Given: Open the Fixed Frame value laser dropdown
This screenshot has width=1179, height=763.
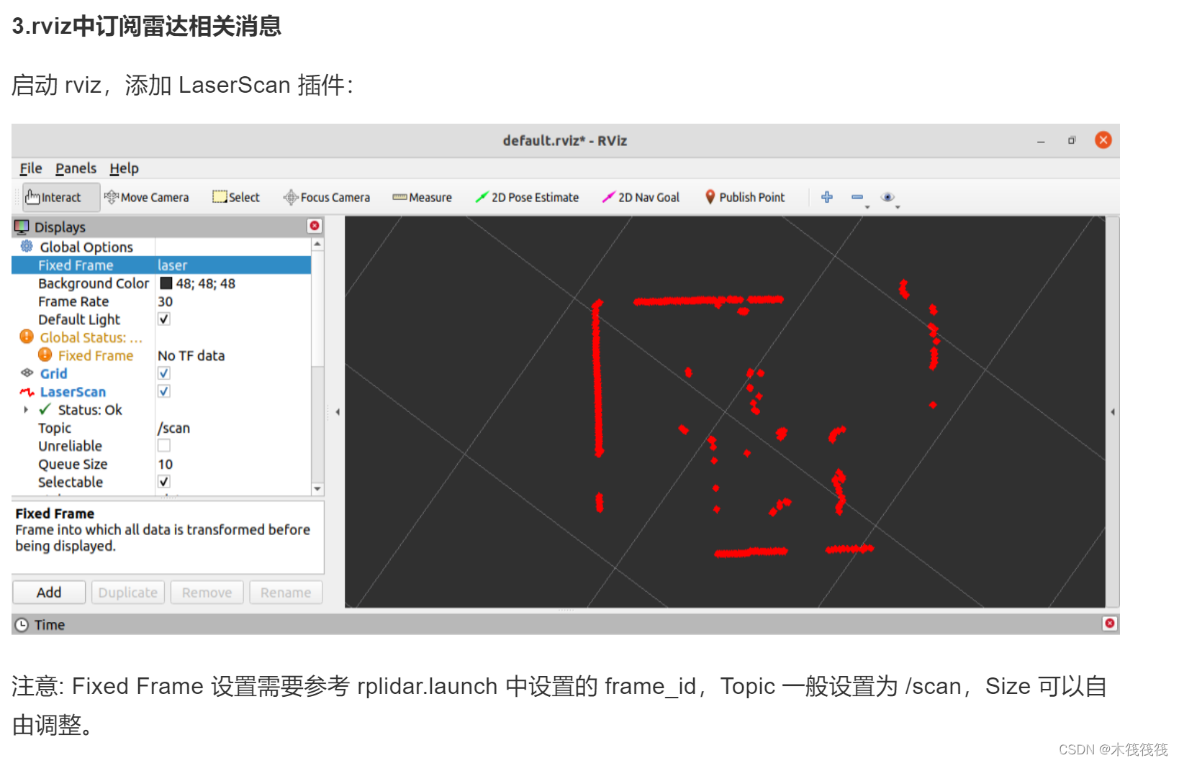Looking at the screenshot, I should coord(233,265).
